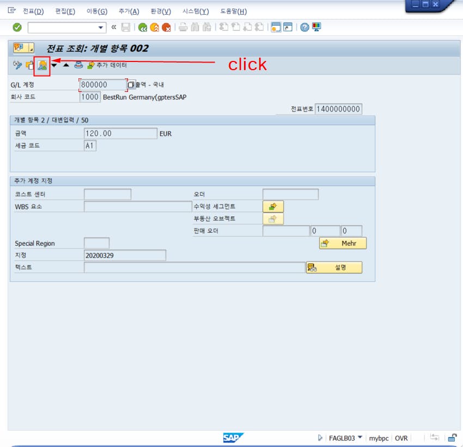The width and height of the screenshot is (463, 447).
Task: Click the 설명 button
Action: coord(334,268)
